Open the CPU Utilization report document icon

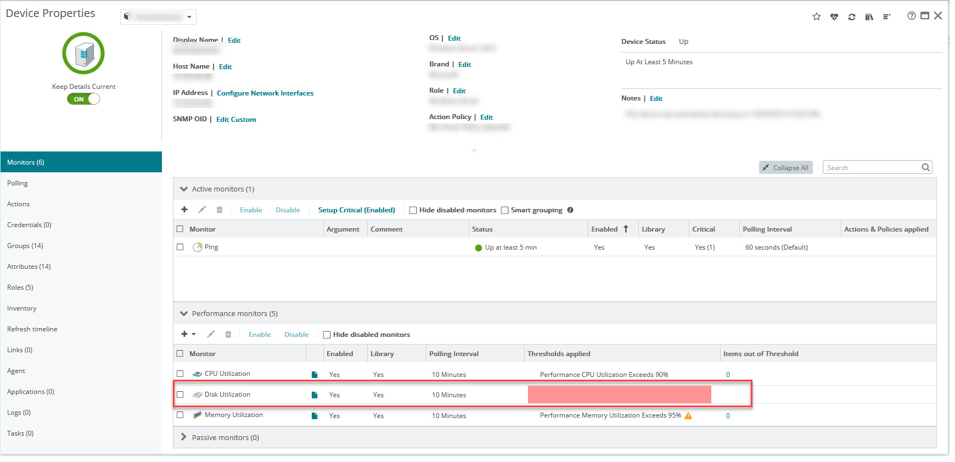click(314, 374)
